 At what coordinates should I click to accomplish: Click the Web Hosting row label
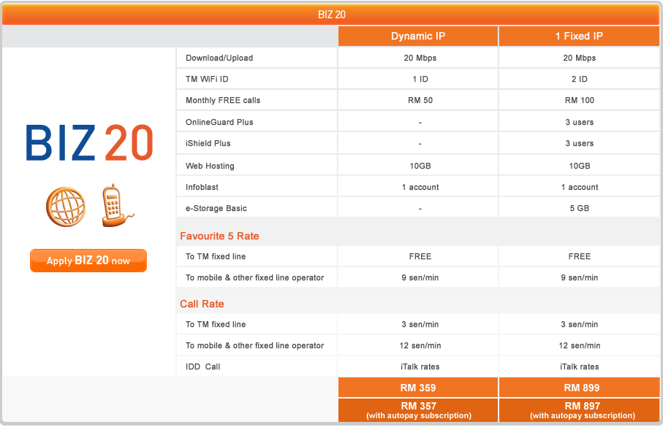(210, 166)
